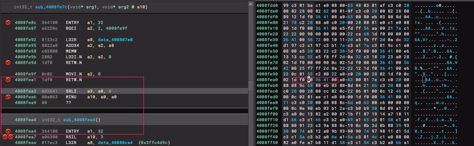Screen dimensions: 474x146
Task: Select opcode bytes 003641 on the SRLI row
Action: point(50,91)
